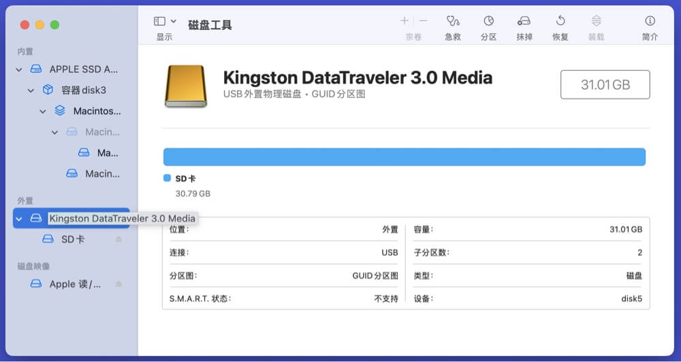This screenshot has width=681, height=362.
Task: Click the Ma... volume drive icon
Action: 84,153
